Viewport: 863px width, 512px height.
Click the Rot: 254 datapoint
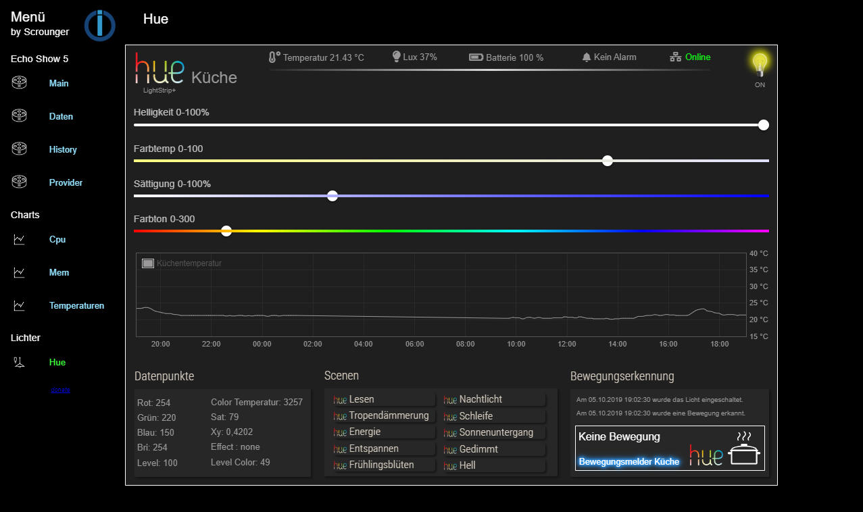(x=153, y=403)
